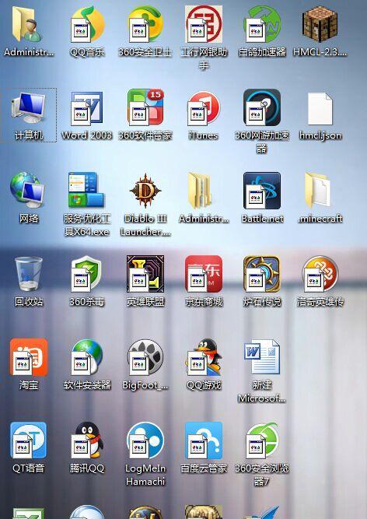Select the hmcl.json file
Screen dimensions: 367x519
pyautogui.click(x=320, y=109)
